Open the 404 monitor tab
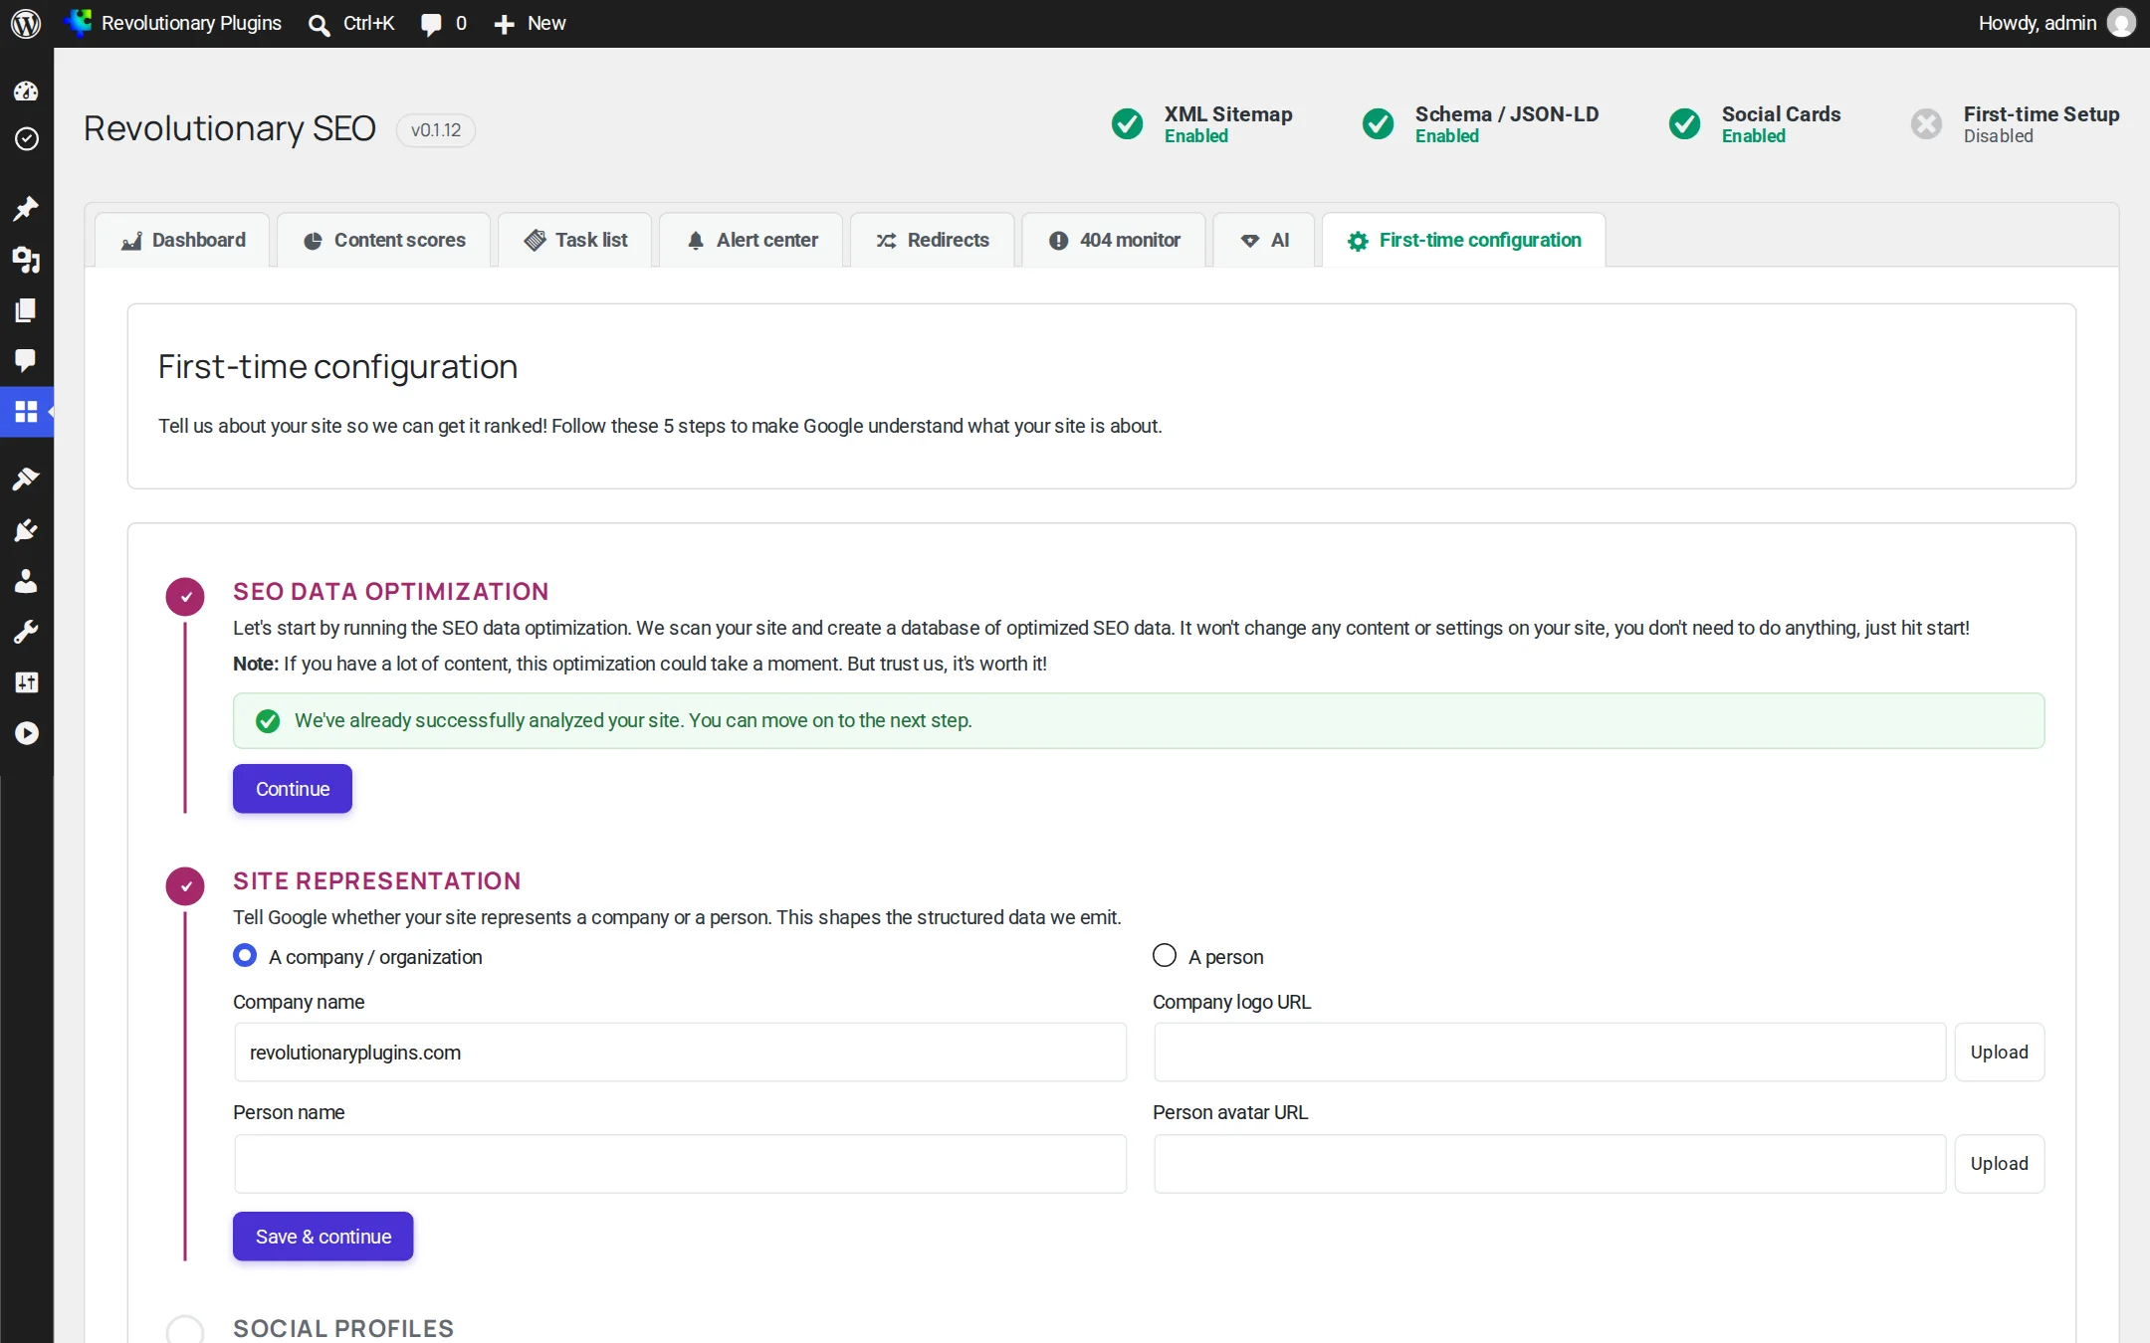2150x1343 pixels. click(1114, 240)
